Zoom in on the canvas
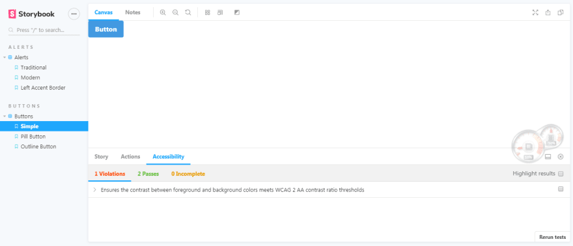 point(163,12)
